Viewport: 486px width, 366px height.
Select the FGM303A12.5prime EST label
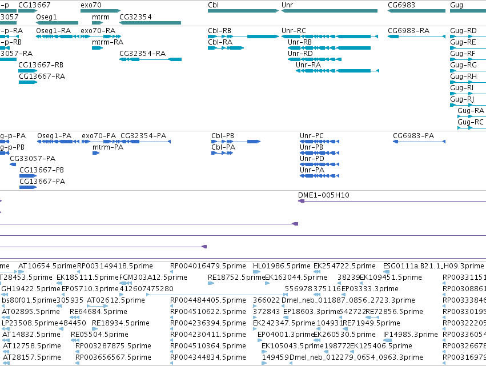153,277
